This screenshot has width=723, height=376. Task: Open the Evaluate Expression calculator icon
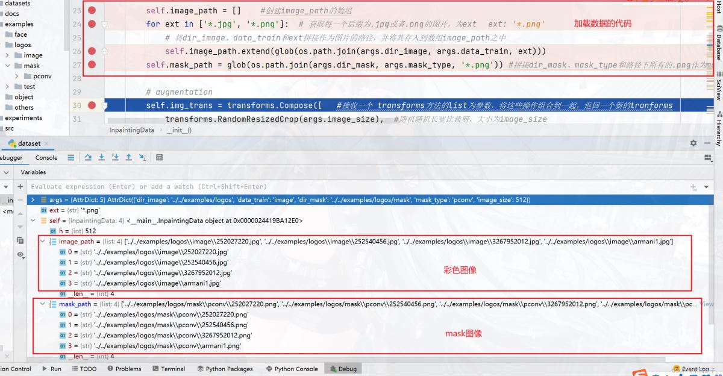click(x=160, y=157)
